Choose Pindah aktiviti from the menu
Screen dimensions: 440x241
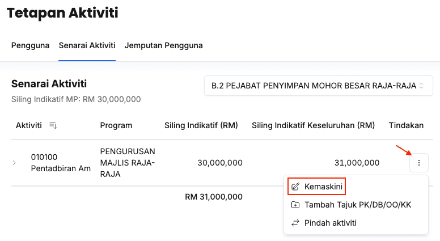tap(331, 223)
